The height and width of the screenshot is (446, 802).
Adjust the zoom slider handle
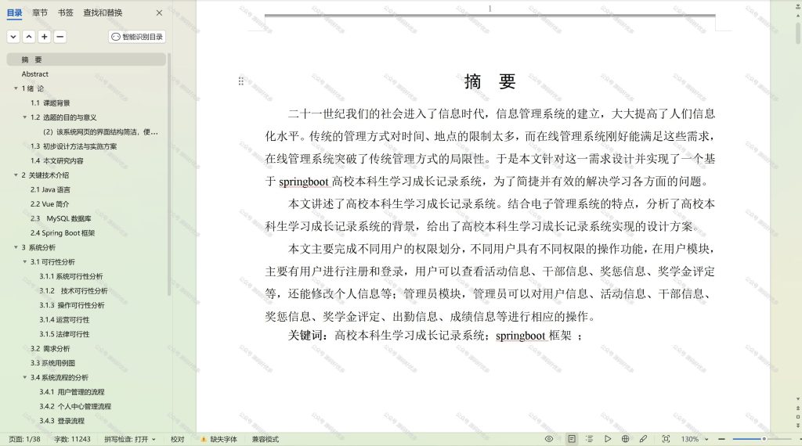pyautogui.click(x=764, y=439)
